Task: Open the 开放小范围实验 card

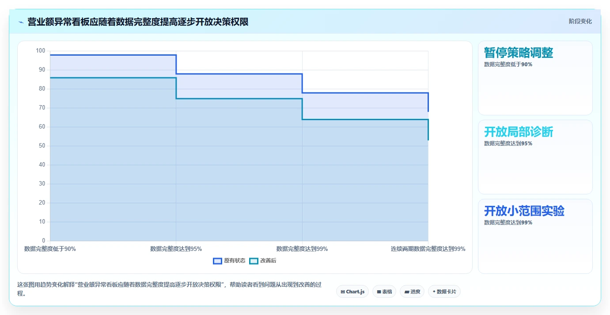Action: [x=535, y=236]
